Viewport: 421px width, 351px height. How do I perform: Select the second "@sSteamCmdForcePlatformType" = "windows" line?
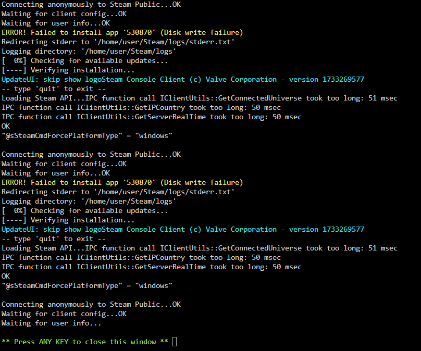click(x=87, y=285)
